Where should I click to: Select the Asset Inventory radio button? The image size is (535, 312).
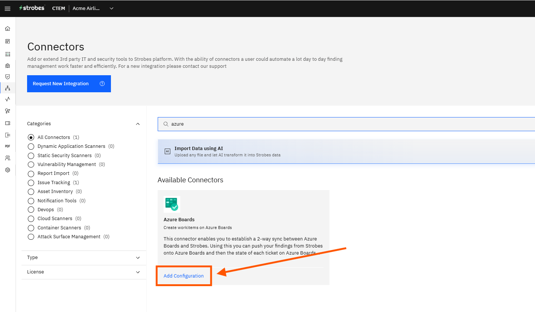tap(31, 192)
